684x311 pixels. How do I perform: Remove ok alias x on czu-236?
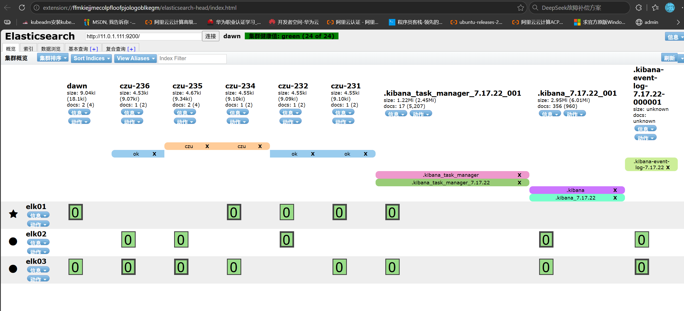pos(154,154)
